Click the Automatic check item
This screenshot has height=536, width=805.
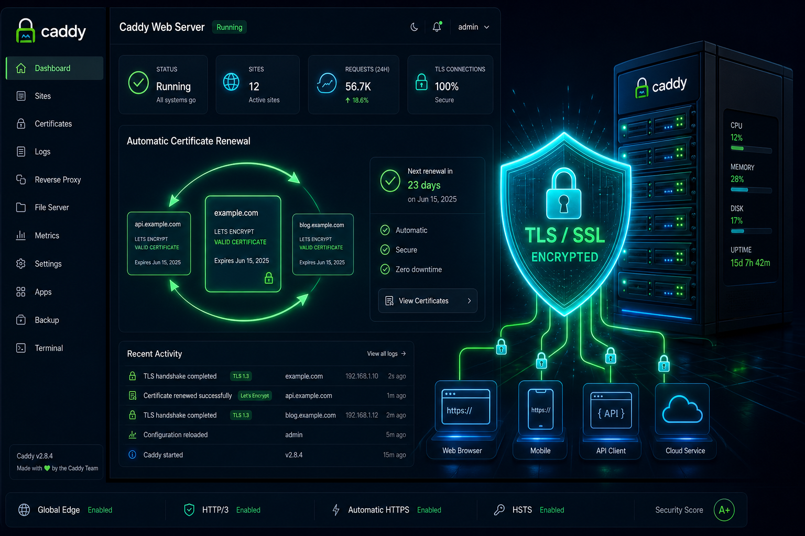point(404,230)
